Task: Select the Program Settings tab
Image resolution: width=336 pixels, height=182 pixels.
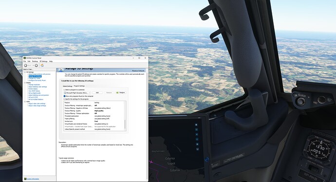Action: (x=79, y=86)
